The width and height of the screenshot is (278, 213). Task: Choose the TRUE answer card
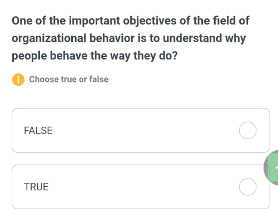pyautogui.click(x=141, y=187)
